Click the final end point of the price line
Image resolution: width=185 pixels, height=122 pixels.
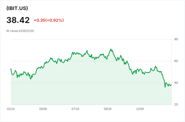[171, 84]
